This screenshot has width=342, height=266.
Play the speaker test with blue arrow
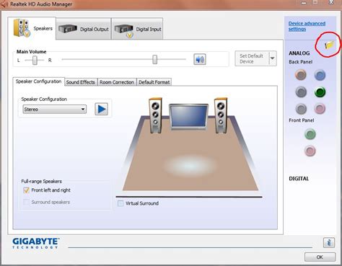[x=101, y=109]
